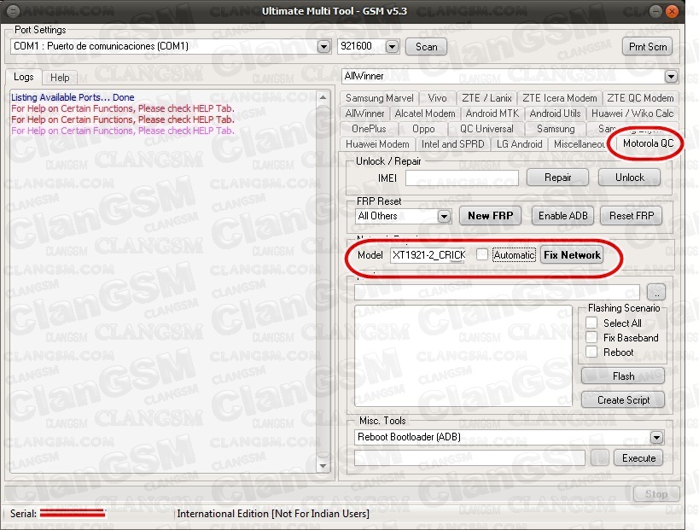
Task: Click the Stop button
Action: pyautogui.click(x=655, y=494)
